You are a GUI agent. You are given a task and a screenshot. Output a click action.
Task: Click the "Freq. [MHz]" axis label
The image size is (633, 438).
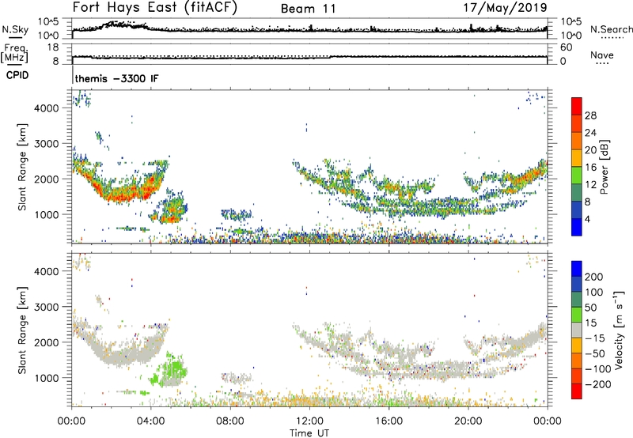click(x=15, y=53)
